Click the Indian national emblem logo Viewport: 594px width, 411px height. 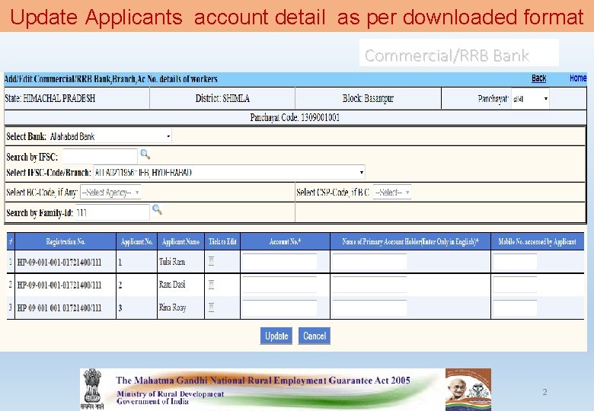93,389
